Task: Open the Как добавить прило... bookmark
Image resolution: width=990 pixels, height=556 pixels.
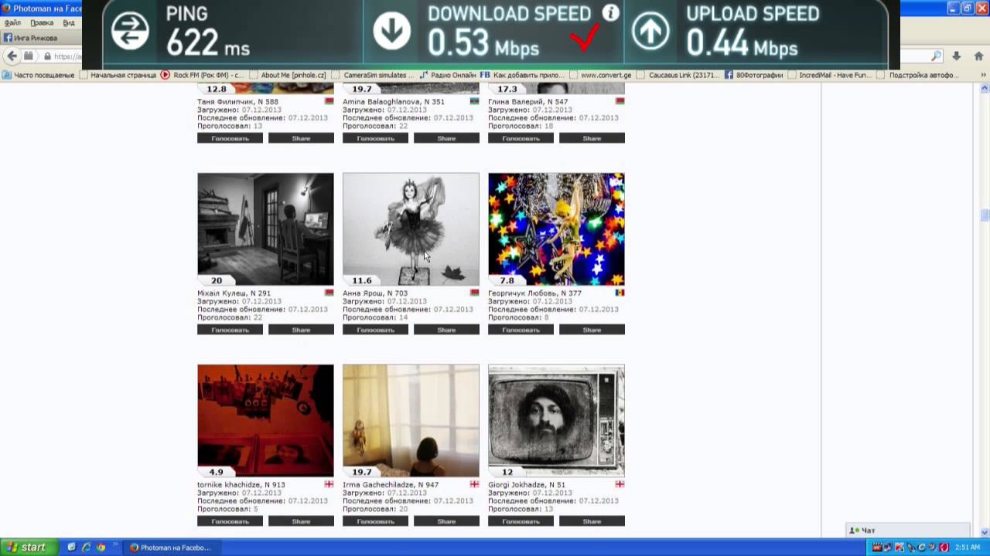Action: tap(522, 75)
